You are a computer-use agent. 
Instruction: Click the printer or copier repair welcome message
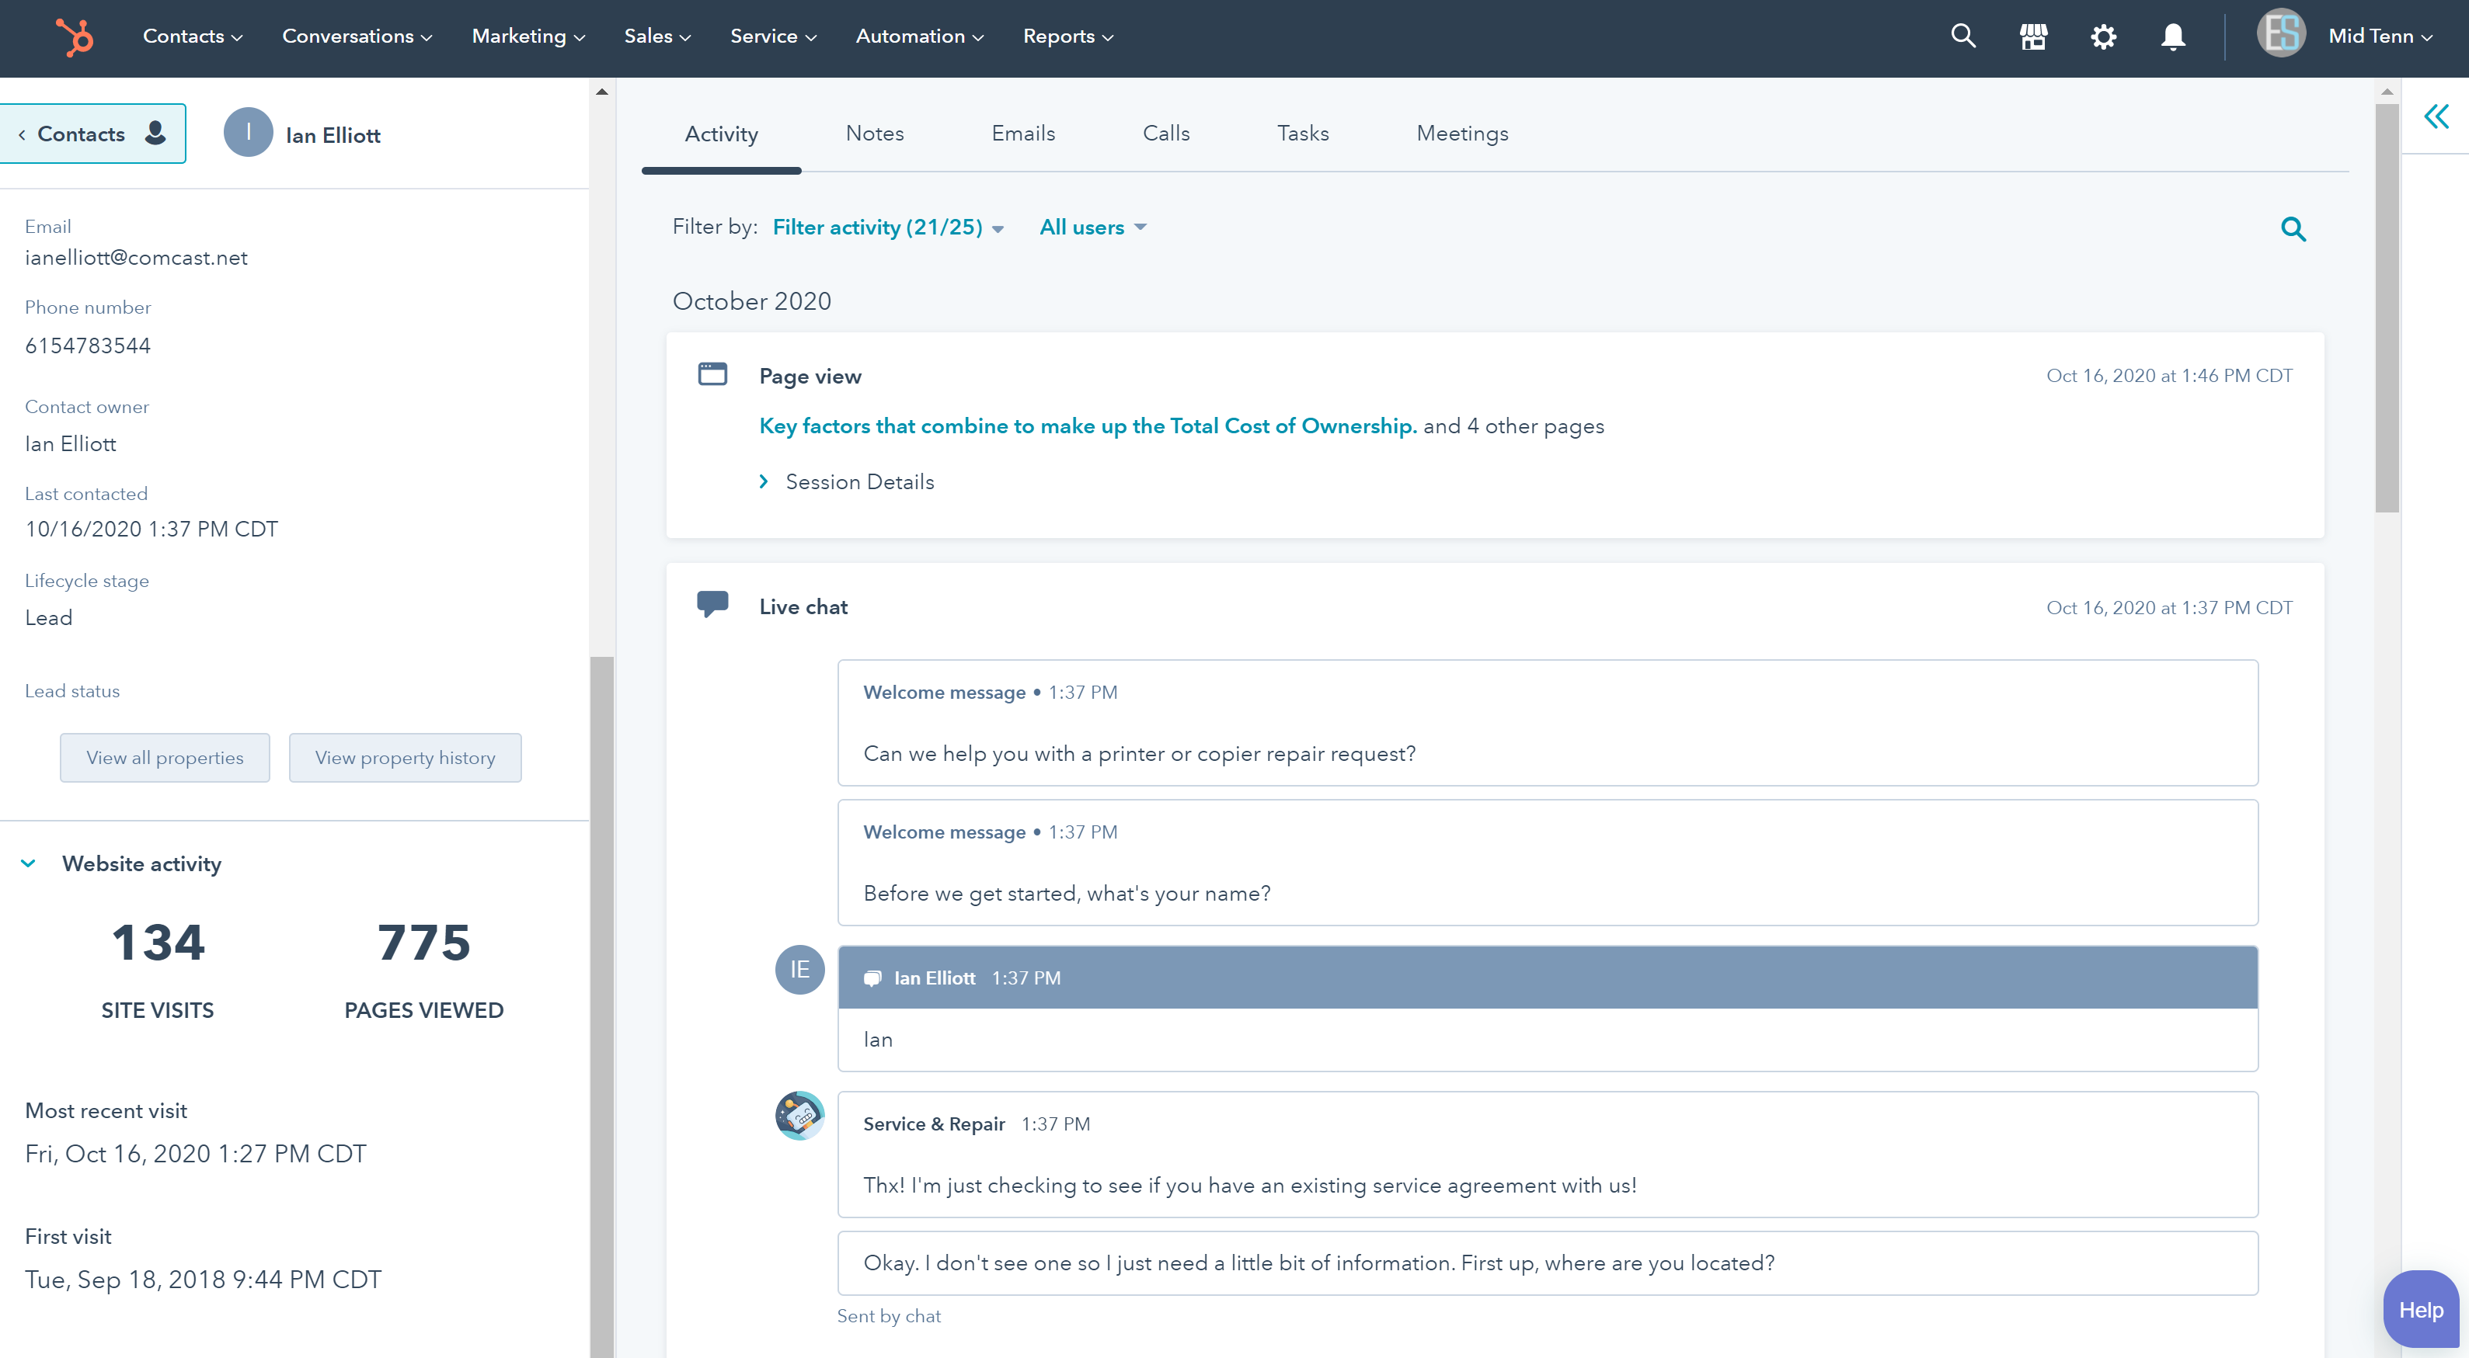(x=1547, y=723)
